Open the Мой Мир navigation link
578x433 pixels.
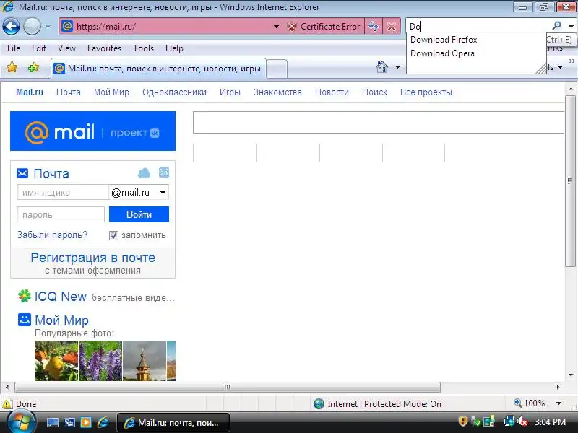pos(111,92)
